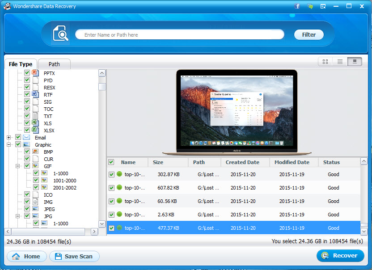Select the File Type tab

(x=21, y=64)
